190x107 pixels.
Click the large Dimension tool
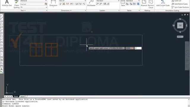(53, 3)
